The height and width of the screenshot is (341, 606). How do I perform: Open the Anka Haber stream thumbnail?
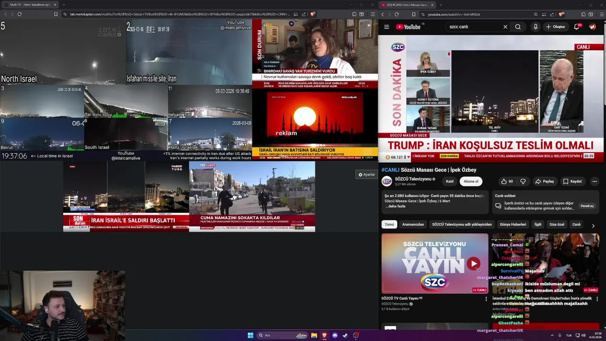(545, 263)
